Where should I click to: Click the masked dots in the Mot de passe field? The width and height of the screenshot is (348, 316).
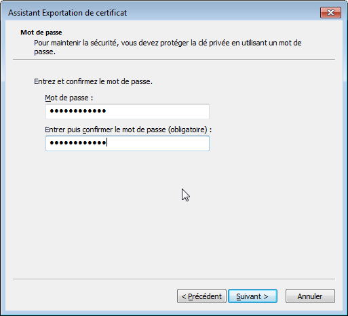[78, 111]
